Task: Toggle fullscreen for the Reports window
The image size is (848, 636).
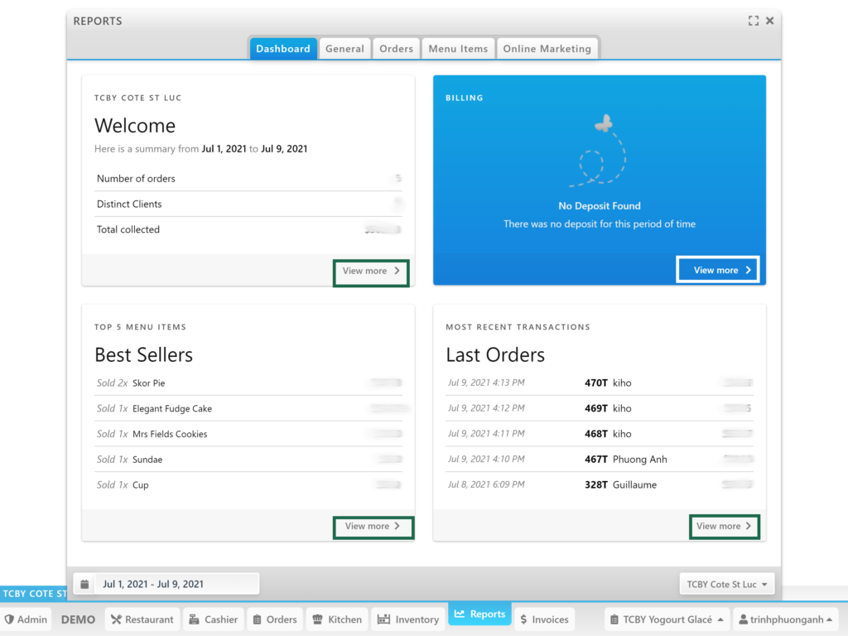Action: (753, 21)
